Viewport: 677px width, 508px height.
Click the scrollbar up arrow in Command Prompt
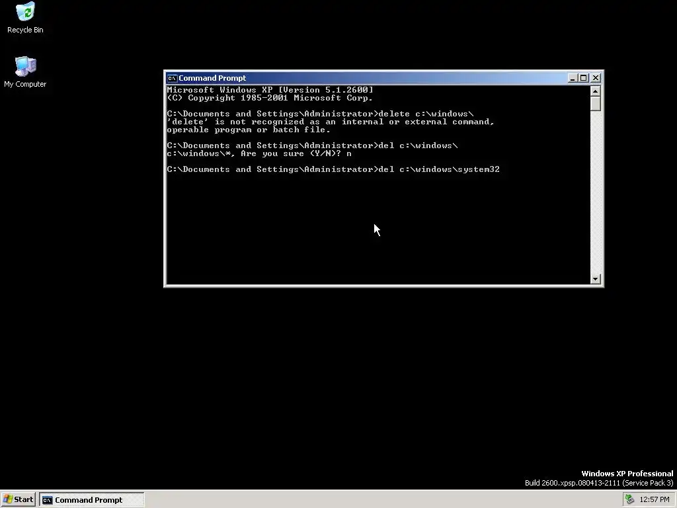(596, 91)
